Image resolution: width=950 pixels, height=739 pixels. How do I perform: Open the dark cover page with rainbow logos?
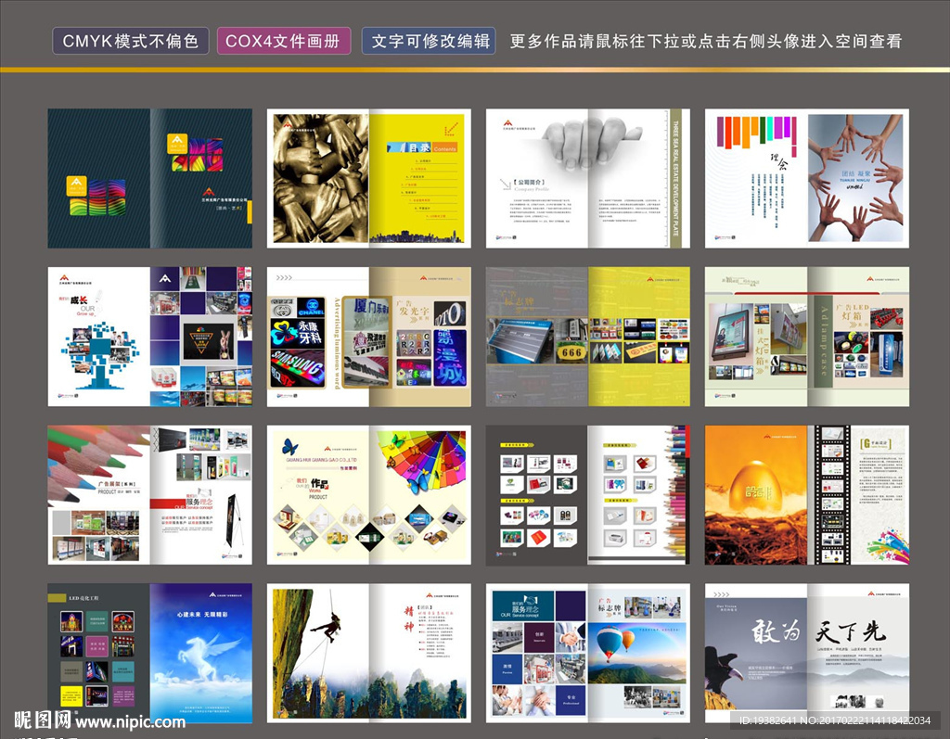[149, 178]
